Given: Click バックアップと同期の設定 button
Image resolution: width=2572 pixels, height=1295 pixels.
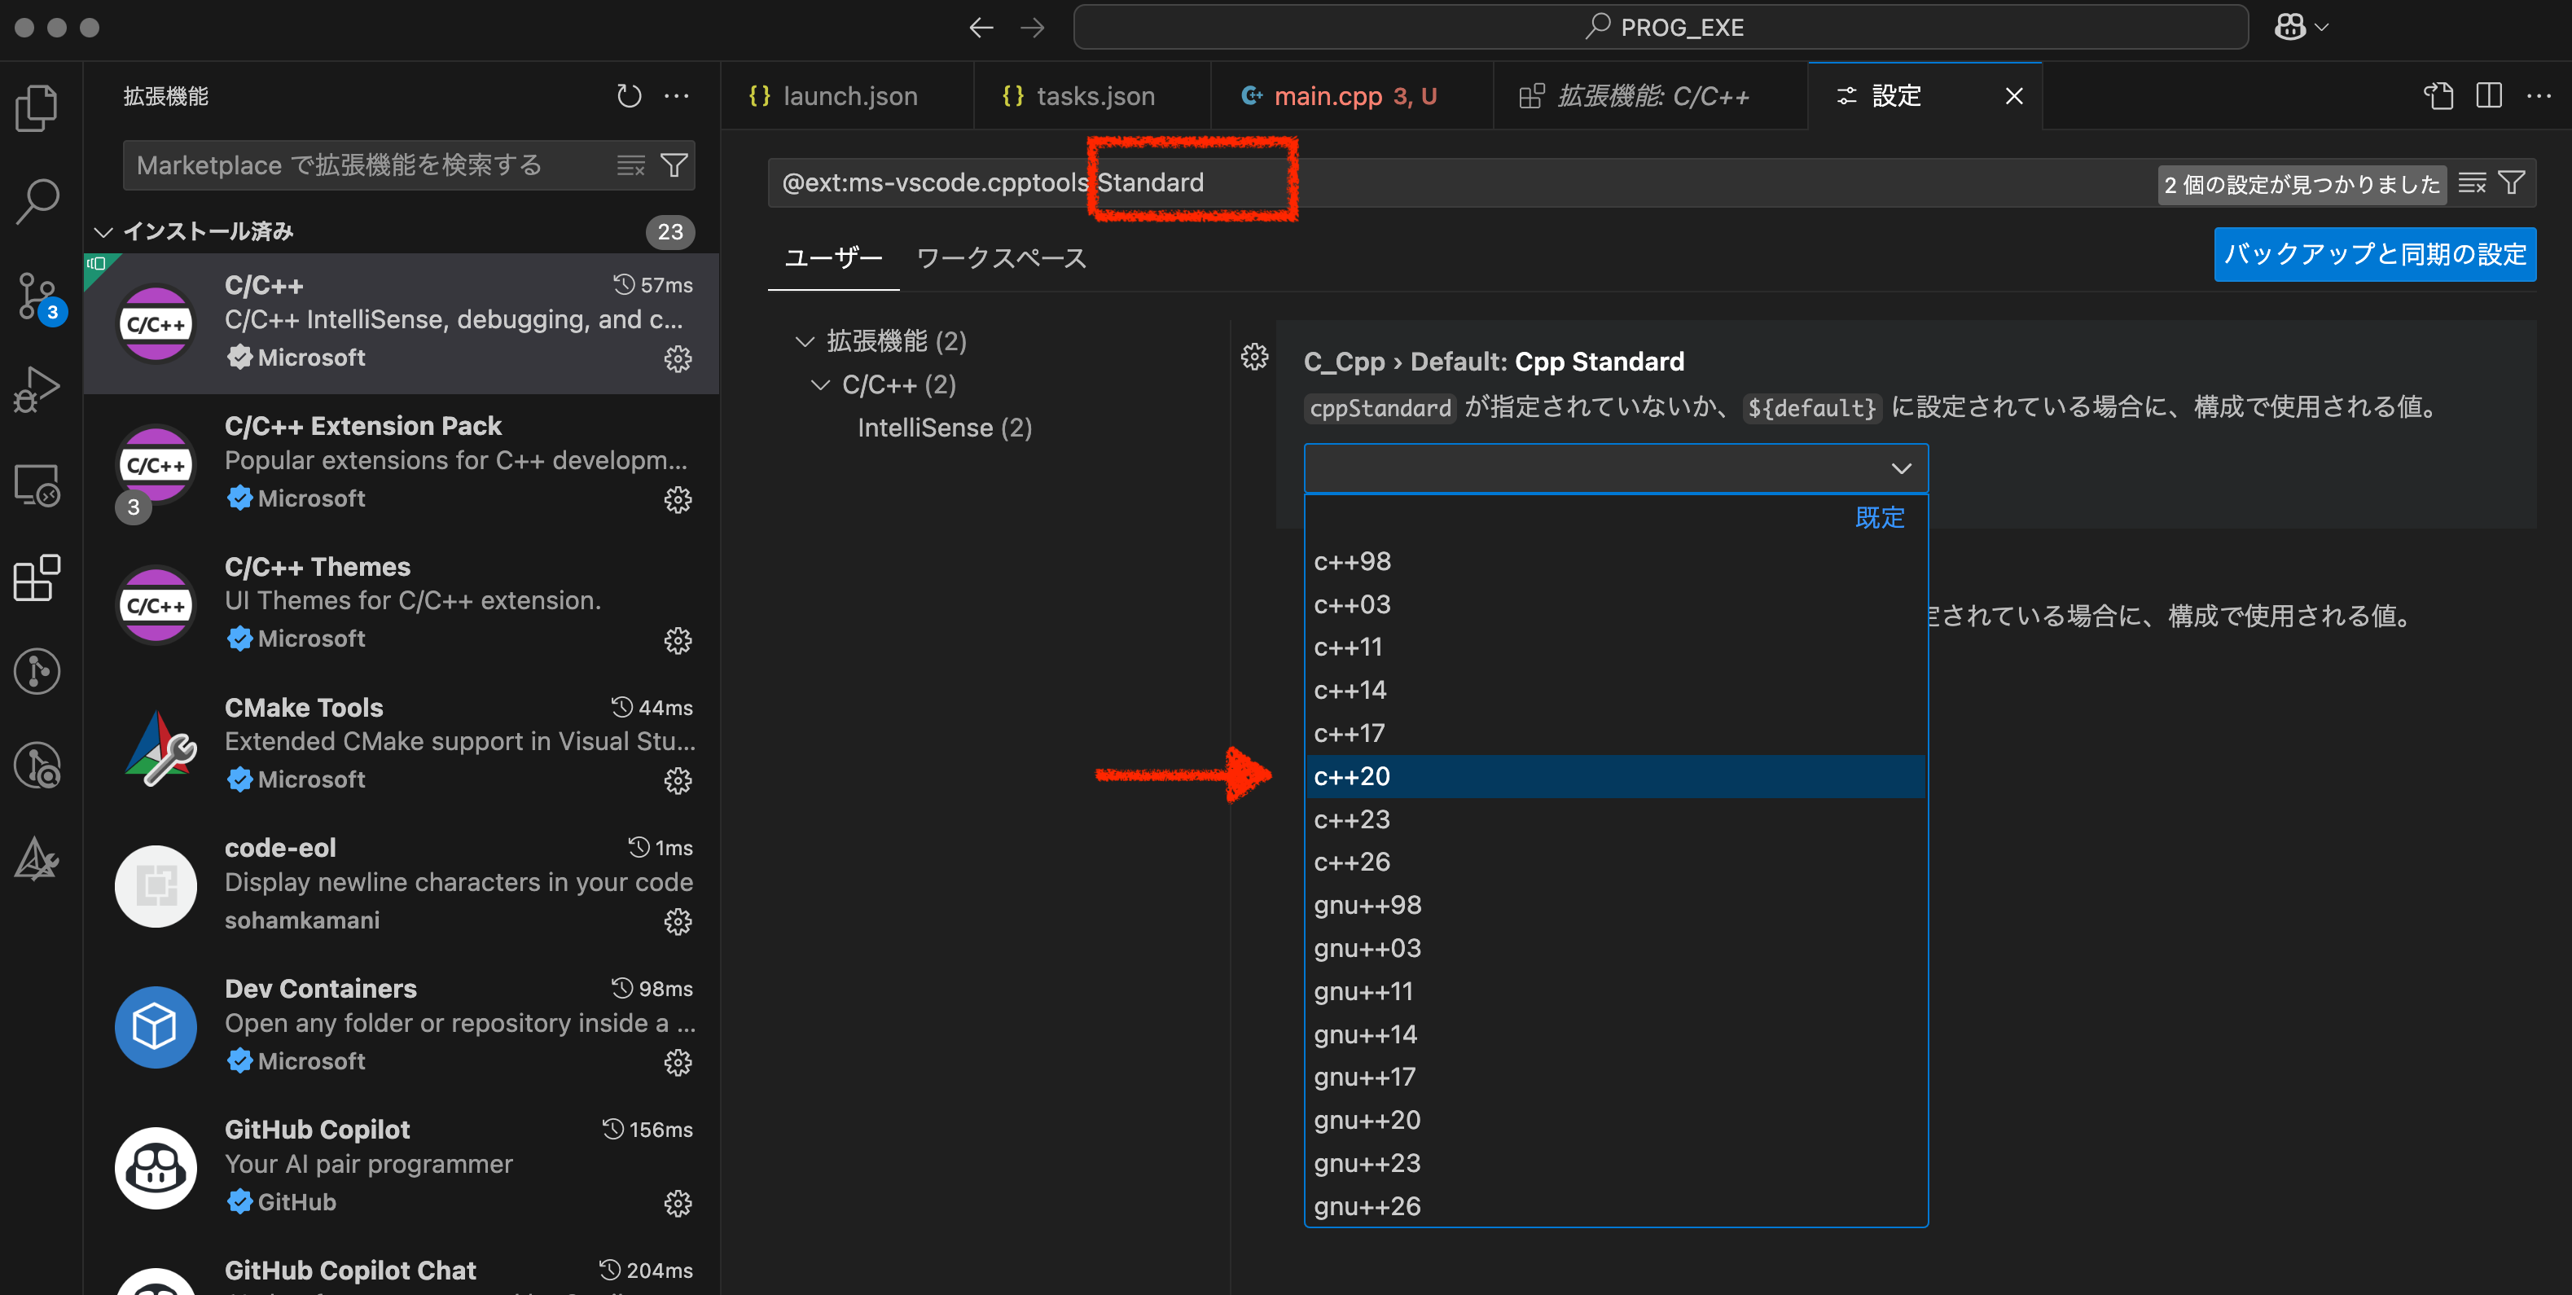Looking at the screenshot, I should [x=2374, y=253].
